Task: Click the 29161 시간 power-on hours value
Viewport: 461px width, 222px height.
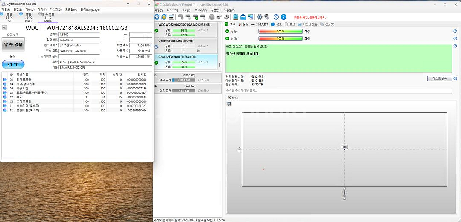Action: 141,56
